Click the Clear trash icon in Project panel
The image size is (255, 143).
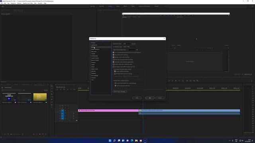pyautogui.click(x=46, y=134)
